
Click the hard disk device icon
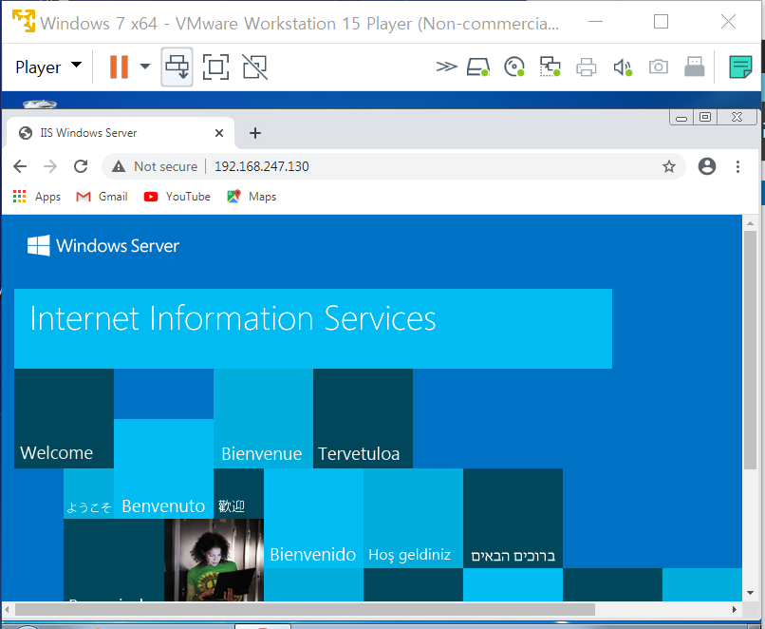(x=478, y=67)
